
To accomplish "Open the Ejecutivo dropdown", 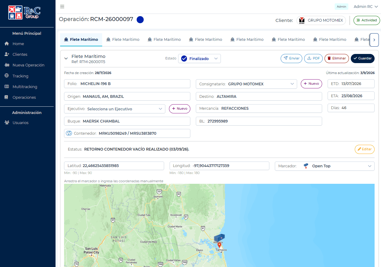I will [x=115, y=109].
